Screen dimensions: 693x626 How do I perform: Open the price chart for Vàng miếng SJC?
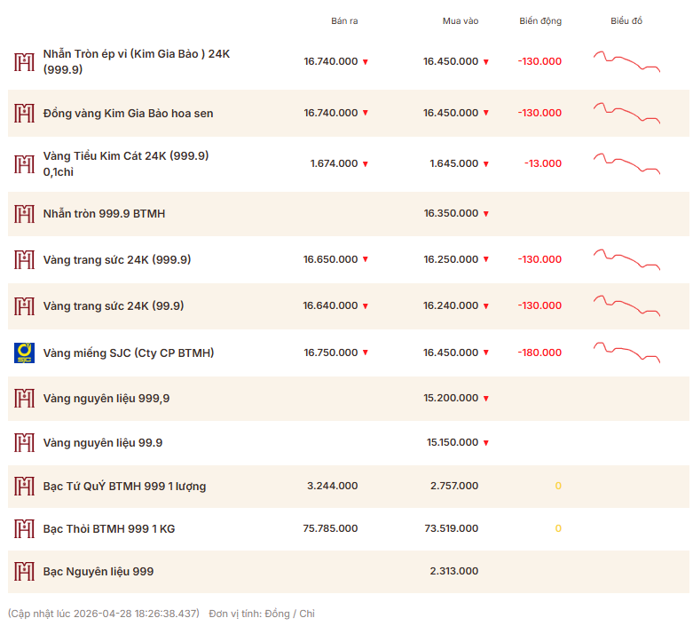pos(626,352)
